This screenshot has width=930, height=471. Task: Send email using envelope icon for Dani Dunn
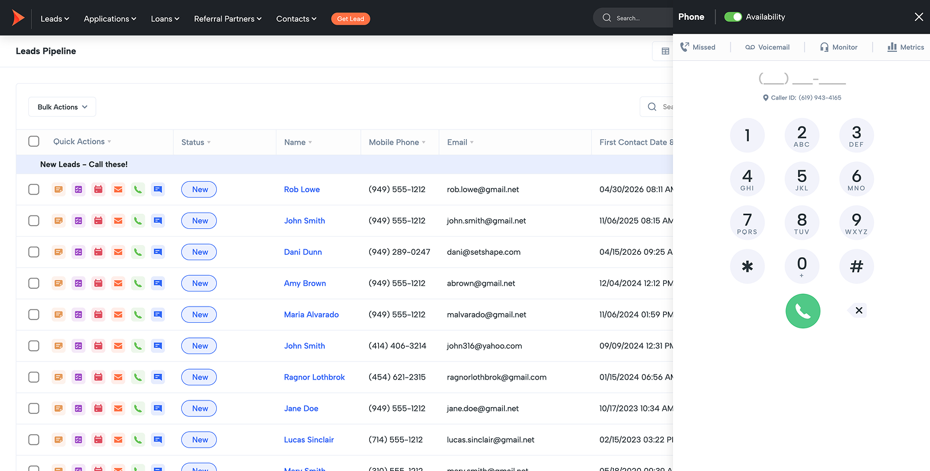pyautogui.click(x=118, y=252)
